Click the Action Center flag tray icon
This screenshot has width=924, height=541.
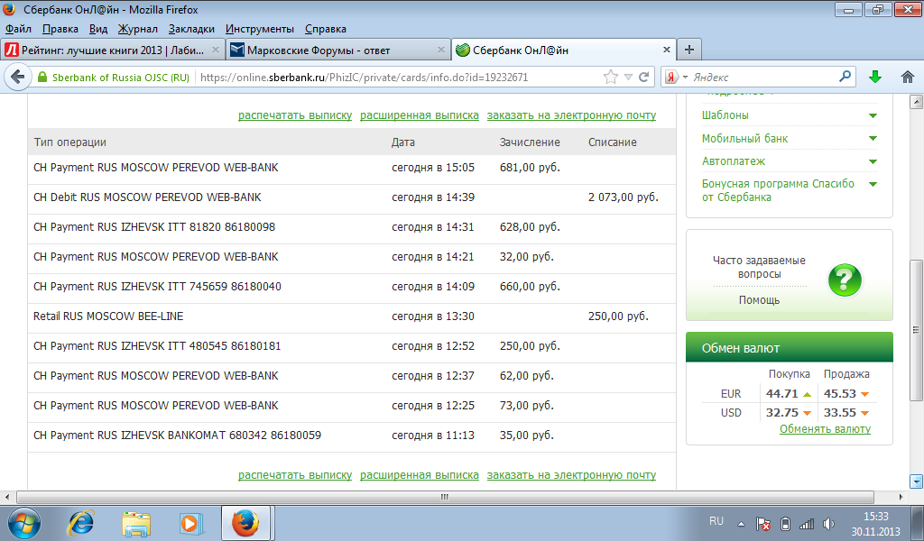763,523
